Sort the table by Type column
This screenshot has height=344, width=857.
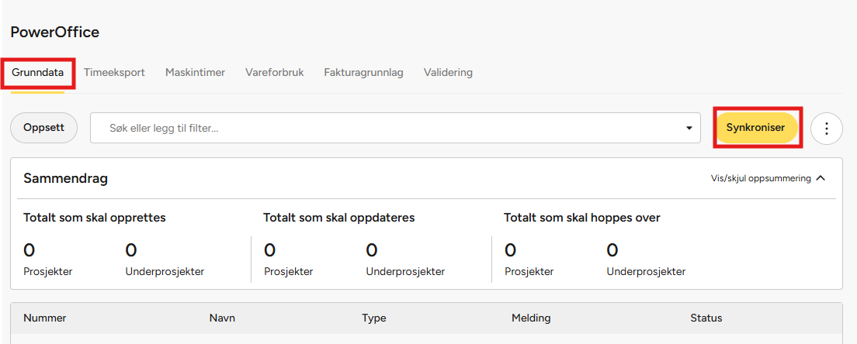pos(374,318)
